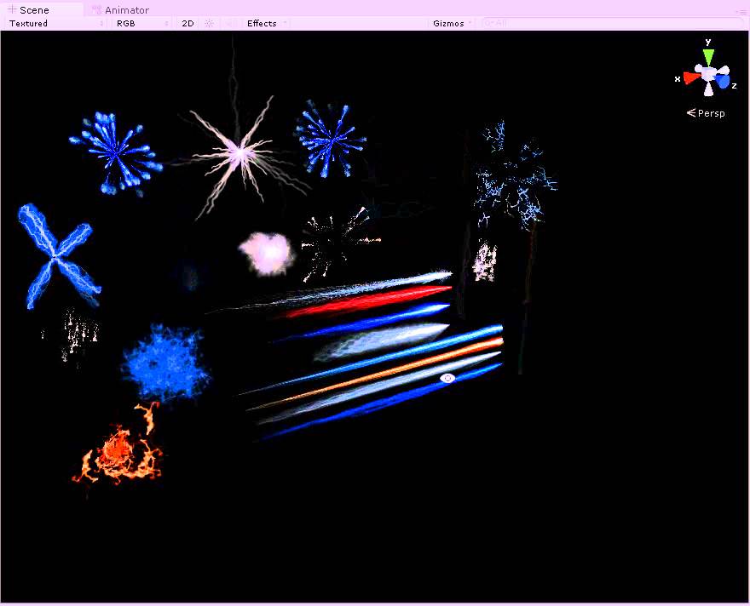750x606 pixels.
Task: Toggle the Persp projection label
Action: (706, 113)
